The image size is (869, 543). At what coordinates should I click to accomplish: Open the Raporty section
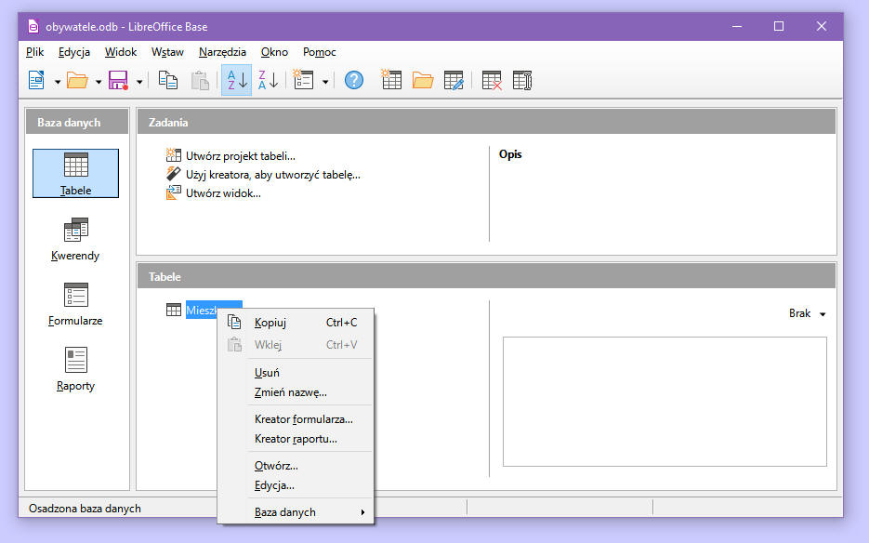click(75, 368)
